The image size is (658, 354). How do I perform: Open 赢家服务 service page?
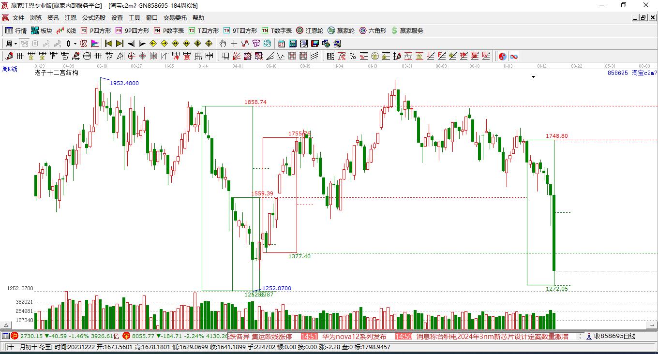click(x=407, y=30)
